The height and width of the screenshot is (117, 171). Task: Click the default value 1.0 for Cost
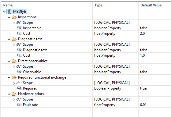142,55
